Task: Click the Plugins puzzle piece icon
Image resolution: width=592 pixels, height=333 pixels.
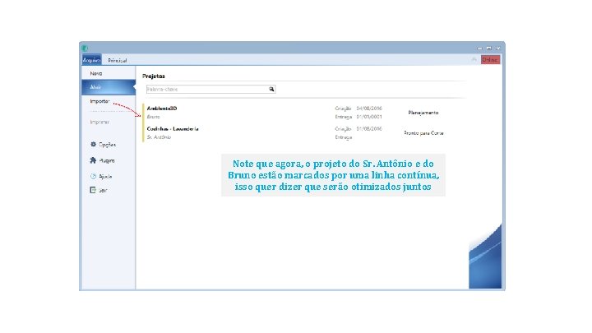Action: [93, 160]
